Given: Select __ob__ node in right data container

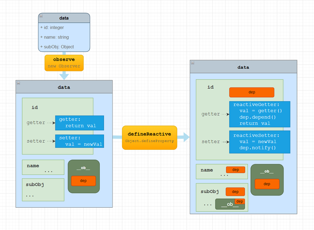Looking at the screenshot, I should [x=267, y=179].
